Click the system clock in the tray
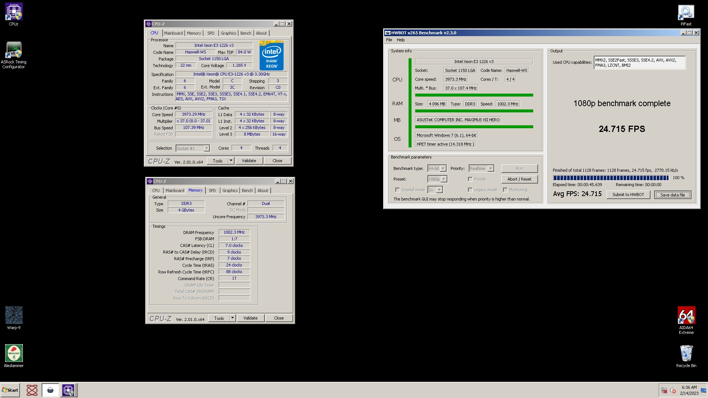The image size is (708, 398). coord(689,390)
